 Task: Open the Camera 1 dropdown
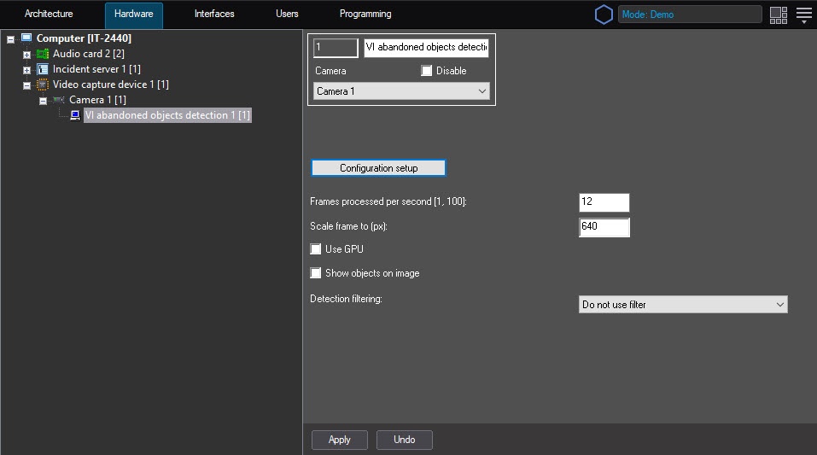[401, 91]
